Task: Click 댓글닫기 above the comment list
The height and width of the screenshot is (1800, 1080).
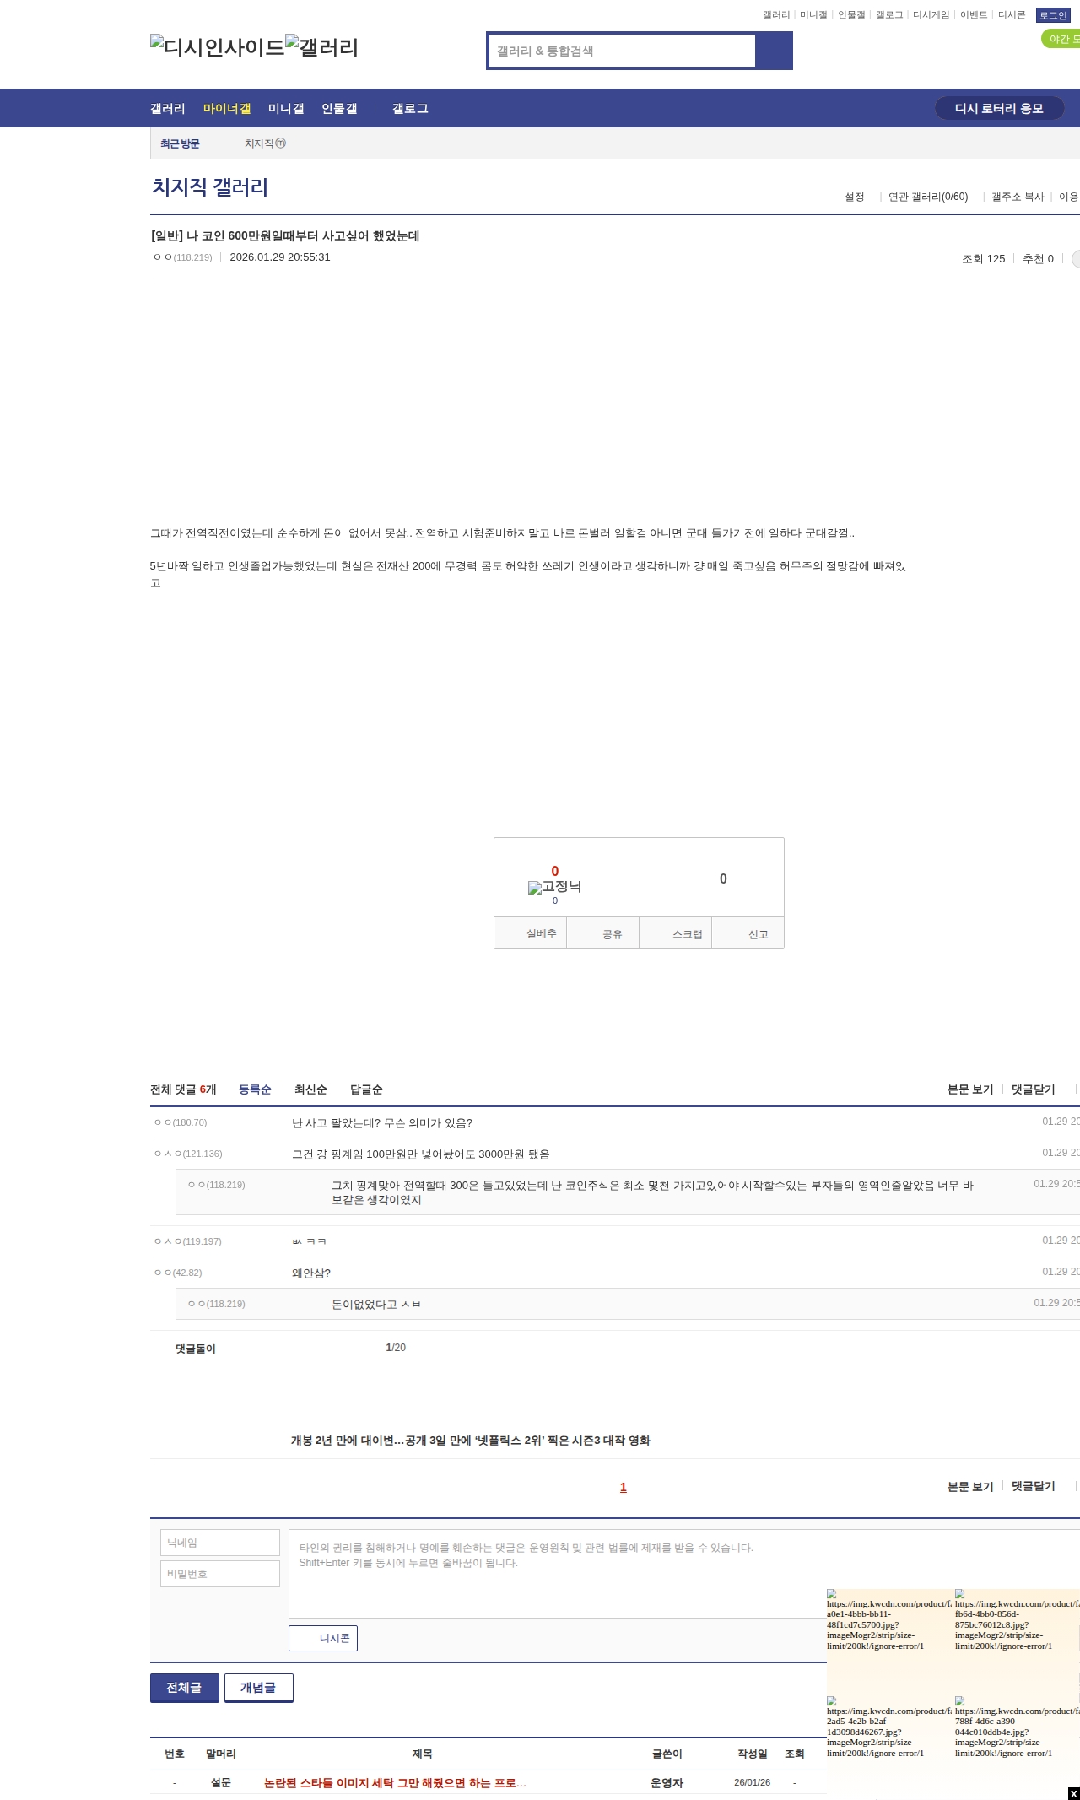Action: click(1034, 1089)
